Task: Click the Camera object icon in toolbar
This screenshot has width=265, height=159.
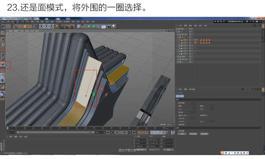Action: click(109, 26)
